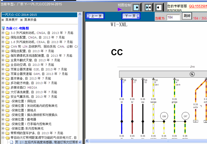The image size is (207, 144).
Task: Click the or/br wire label
Action: 196,107
